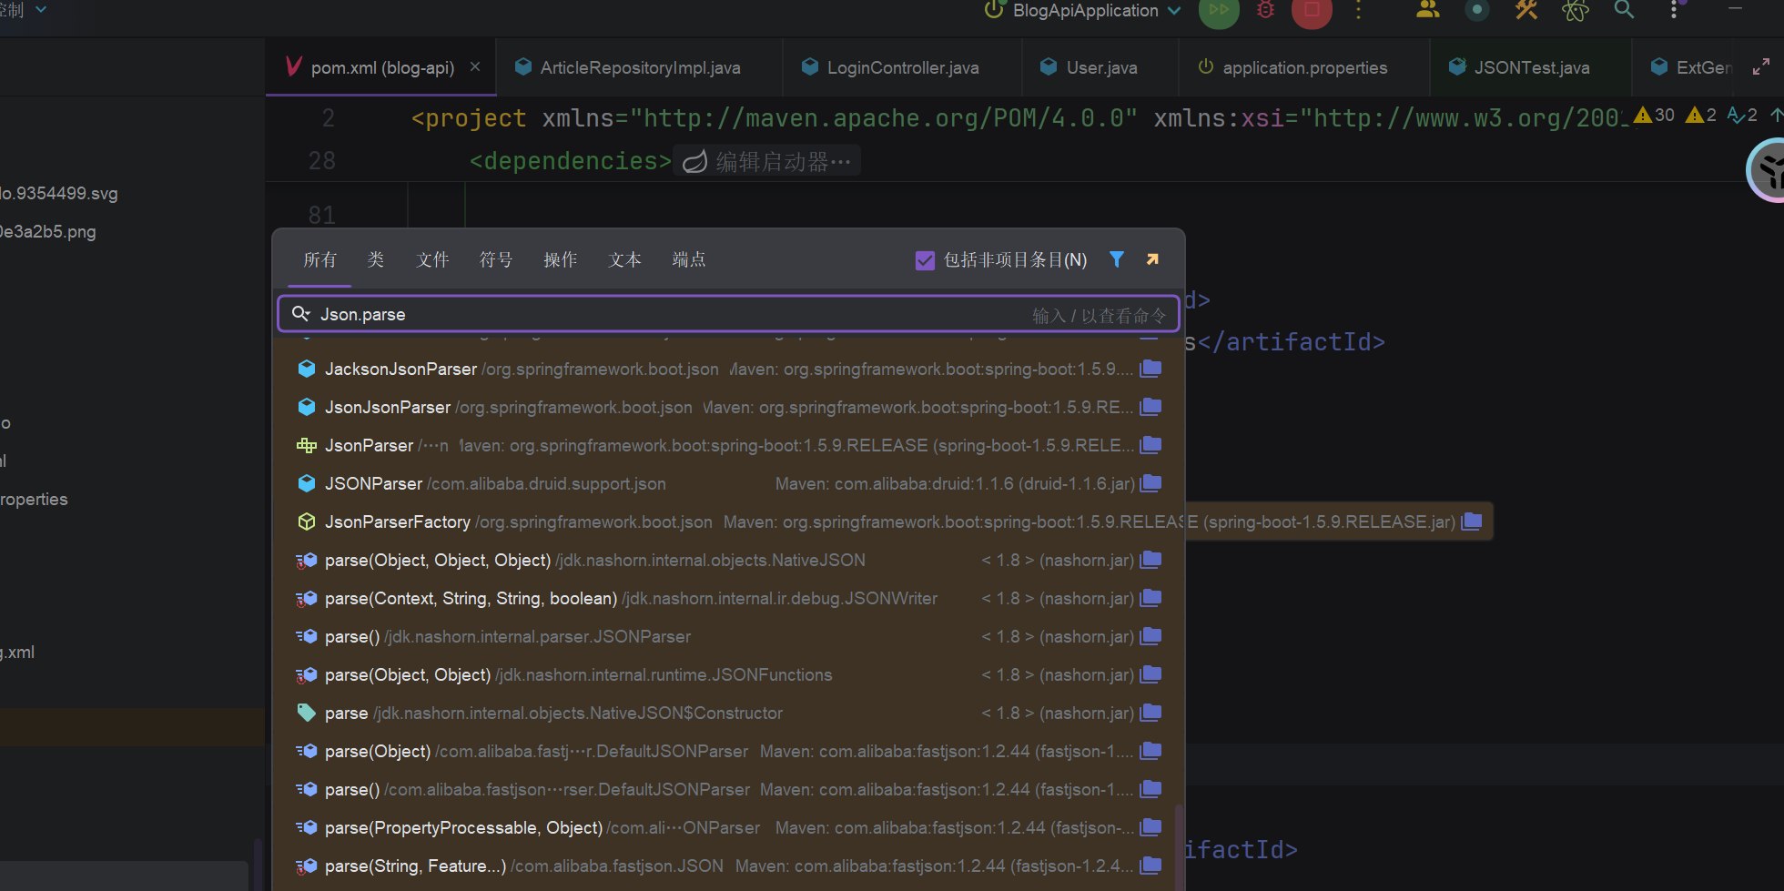
Task: Click the build tools hammer-wrench icon
Action: [1526, 11]
